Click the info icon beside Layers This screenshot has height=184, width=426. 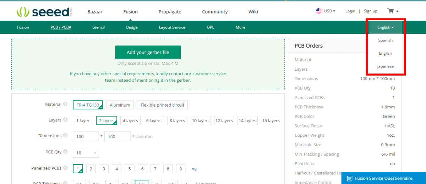pos(65,120)
